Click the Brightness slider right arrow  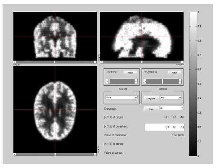point(180,81)
